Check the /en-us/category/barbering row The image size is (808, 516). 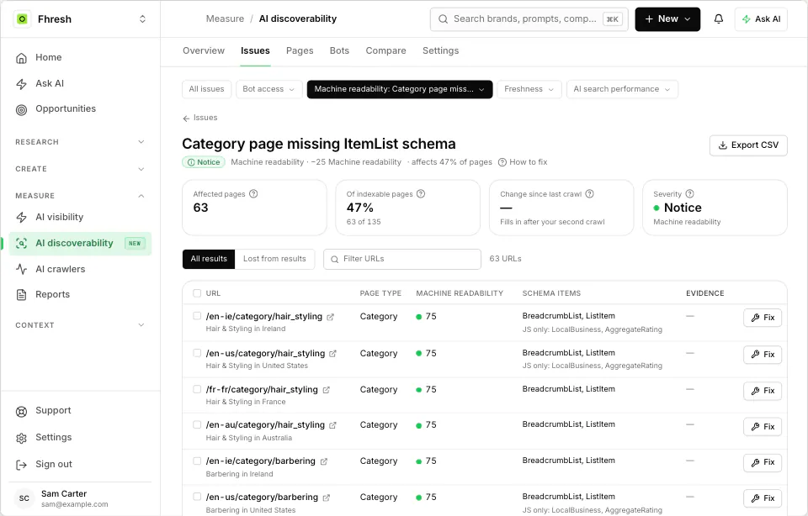pyautogui.click(x=197, y=497)
